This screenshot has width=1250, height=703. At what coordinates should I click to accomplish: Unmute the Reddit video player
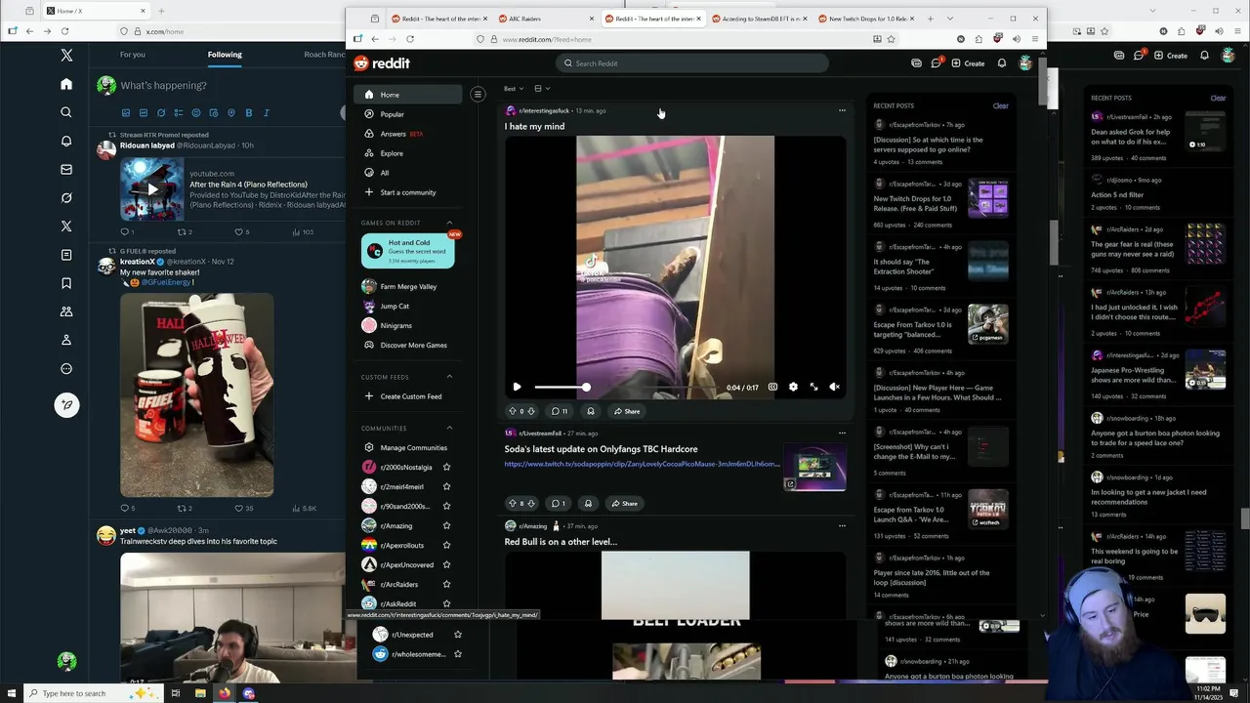834,387
